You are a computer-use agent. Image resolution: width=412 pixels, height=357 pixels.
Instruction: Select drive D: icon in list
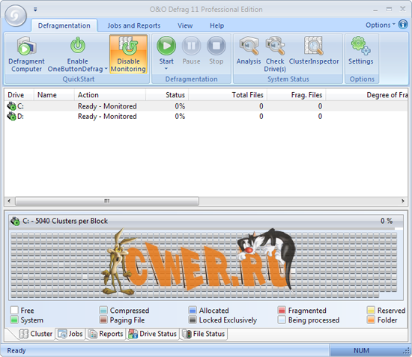point(11,116)
